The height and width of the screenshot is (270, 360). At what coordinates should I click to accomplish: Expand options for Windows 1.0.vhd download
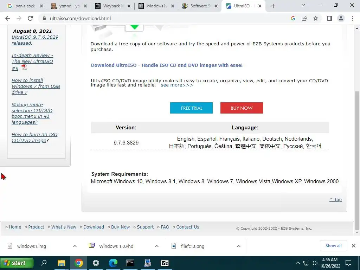(157, 246)
